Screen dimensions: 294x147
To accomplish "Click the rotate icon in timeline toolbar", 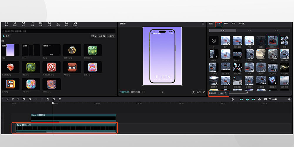I will pos(54,99).
